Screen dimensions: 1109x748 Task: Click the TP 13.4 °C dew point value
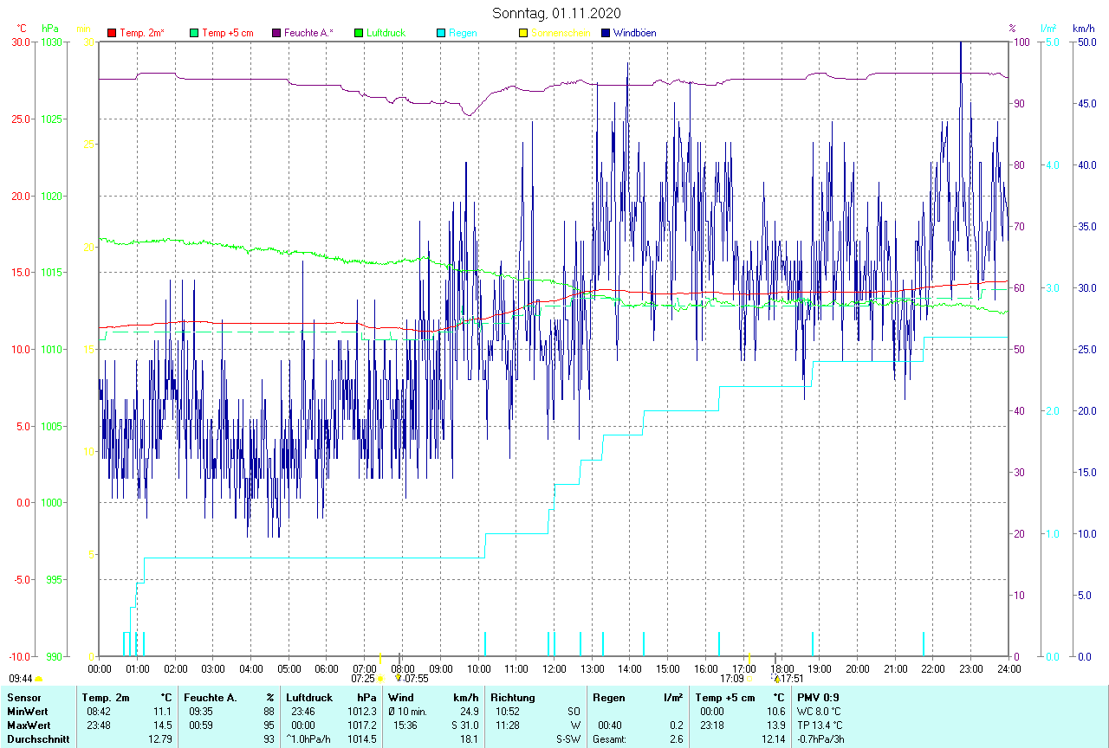[x=819, y=725]
